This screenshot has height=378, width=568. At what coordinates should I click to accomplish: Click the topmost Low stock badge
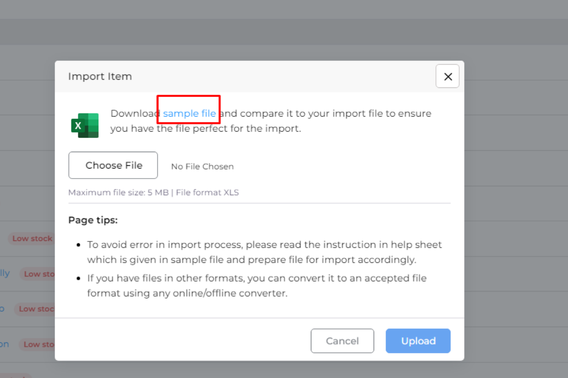(32, 238)
